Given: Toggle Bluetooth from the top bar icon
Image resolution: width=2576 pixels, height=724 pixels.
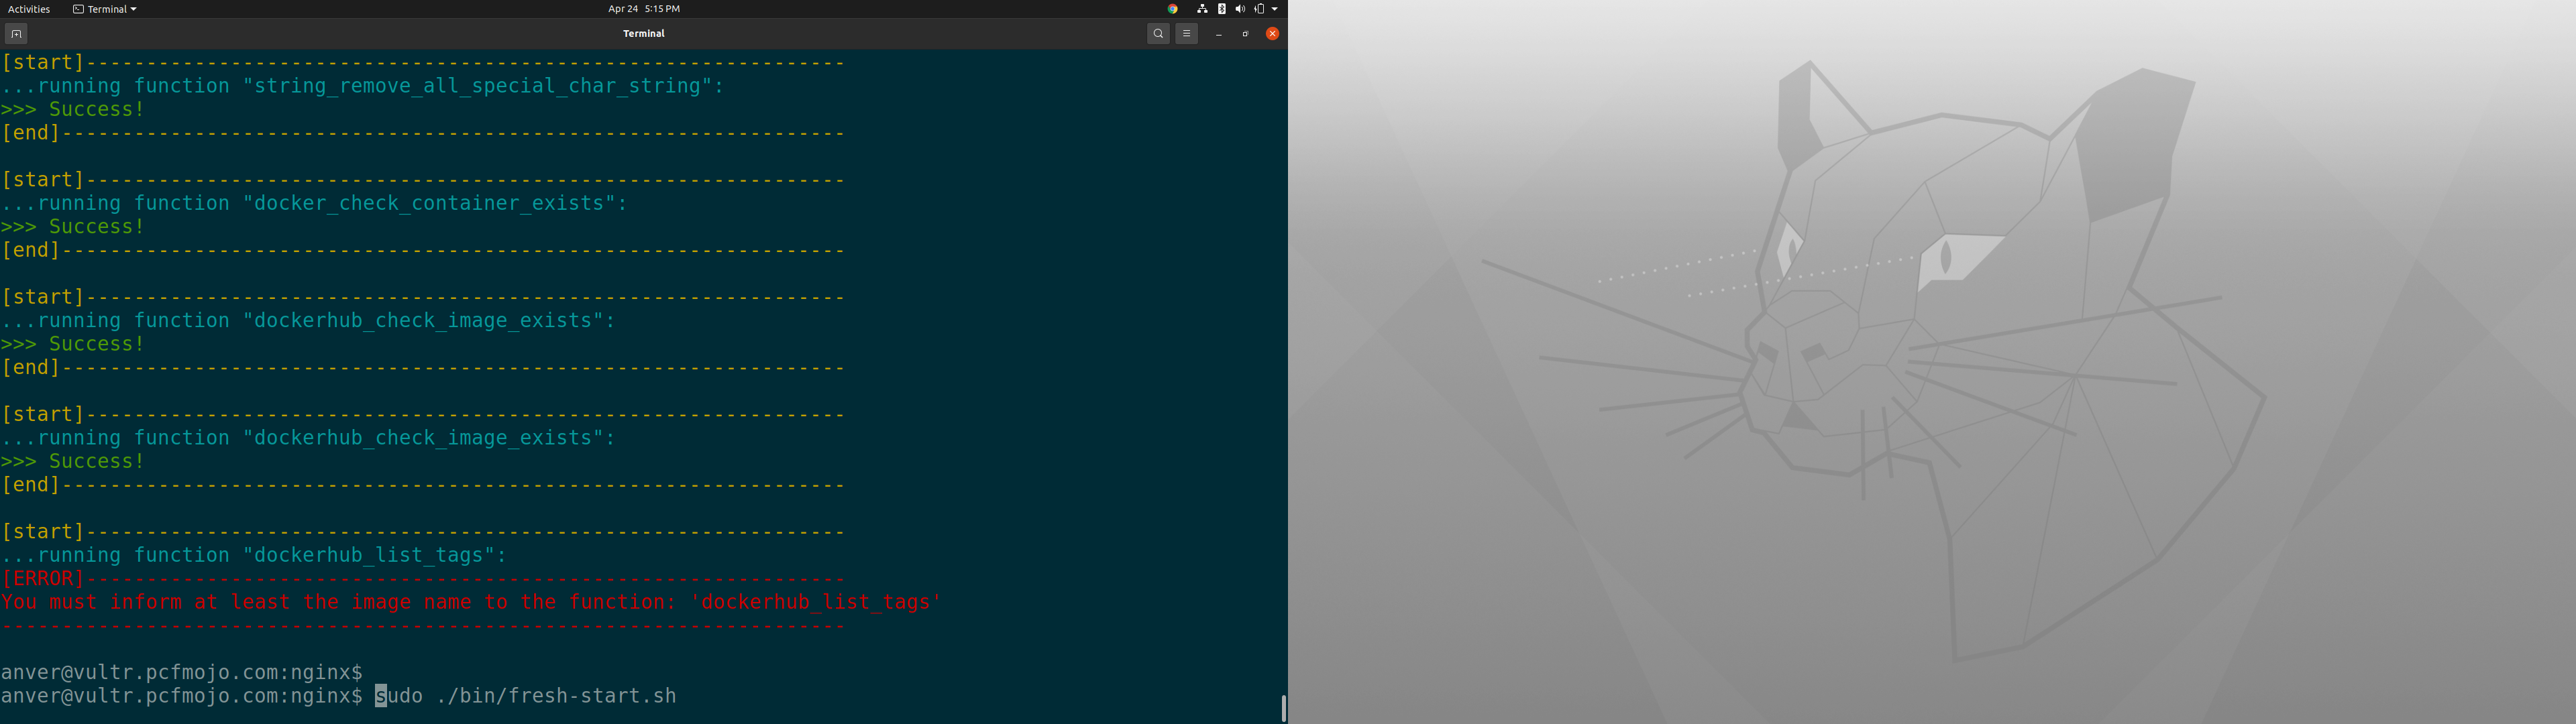Looking at the screenshot, I should click(x=1221, y=9).
